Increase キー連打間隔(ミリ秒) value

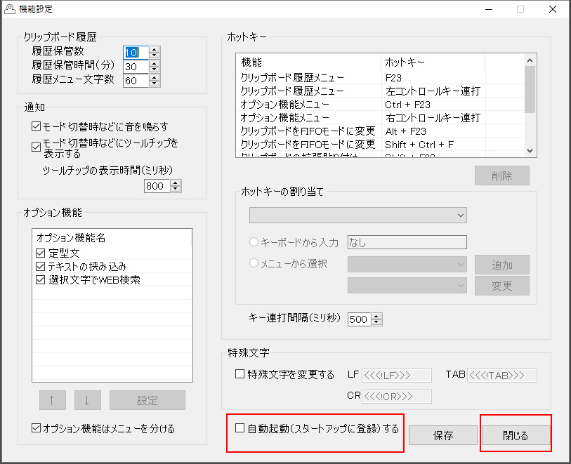pos(376,316)
